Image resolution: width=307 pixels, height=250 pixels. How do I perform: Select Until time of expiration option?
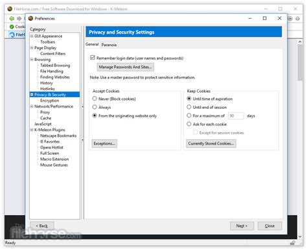(189, 98)
